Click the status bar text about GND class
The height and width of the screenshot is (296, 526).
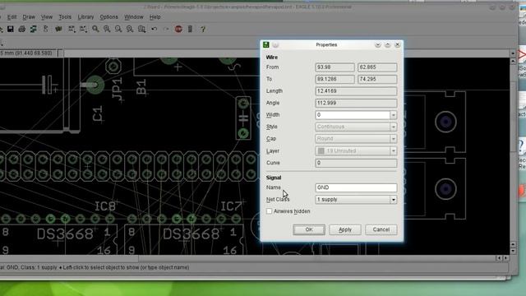tap(95, 267)
